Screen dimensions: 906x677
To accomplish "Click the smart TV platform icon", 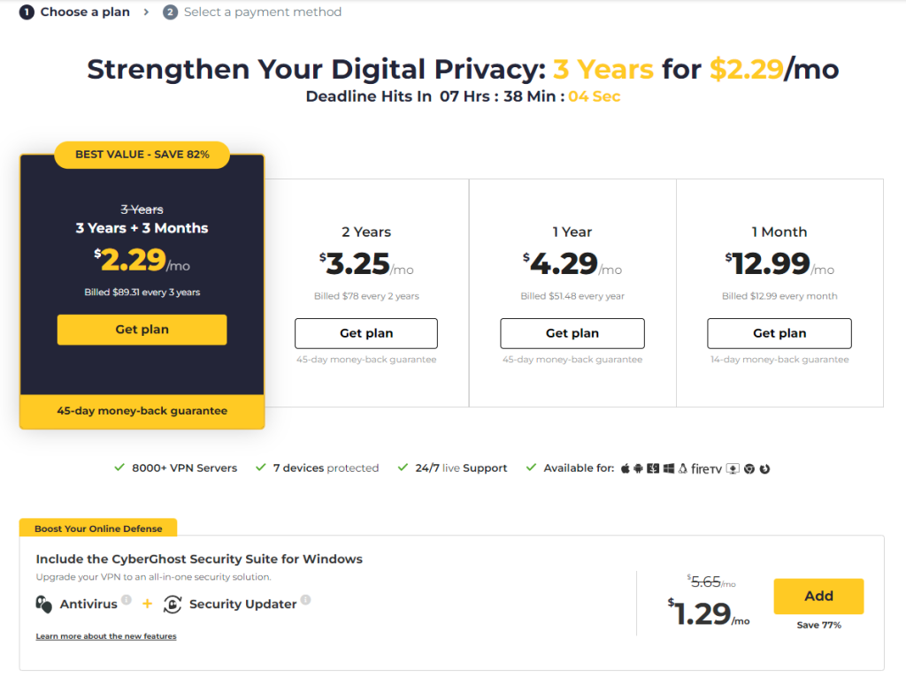I will (x=733, y=468).
